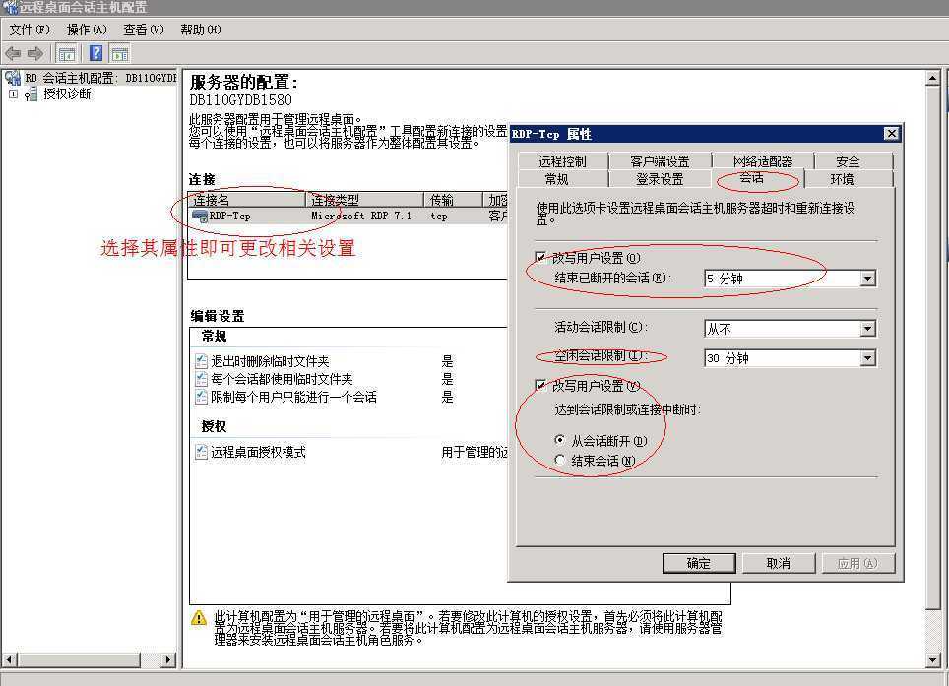Viewport: 949px width, 686px height.
Task: Click the 应用(A) button
Action: (x=857, y=563)
